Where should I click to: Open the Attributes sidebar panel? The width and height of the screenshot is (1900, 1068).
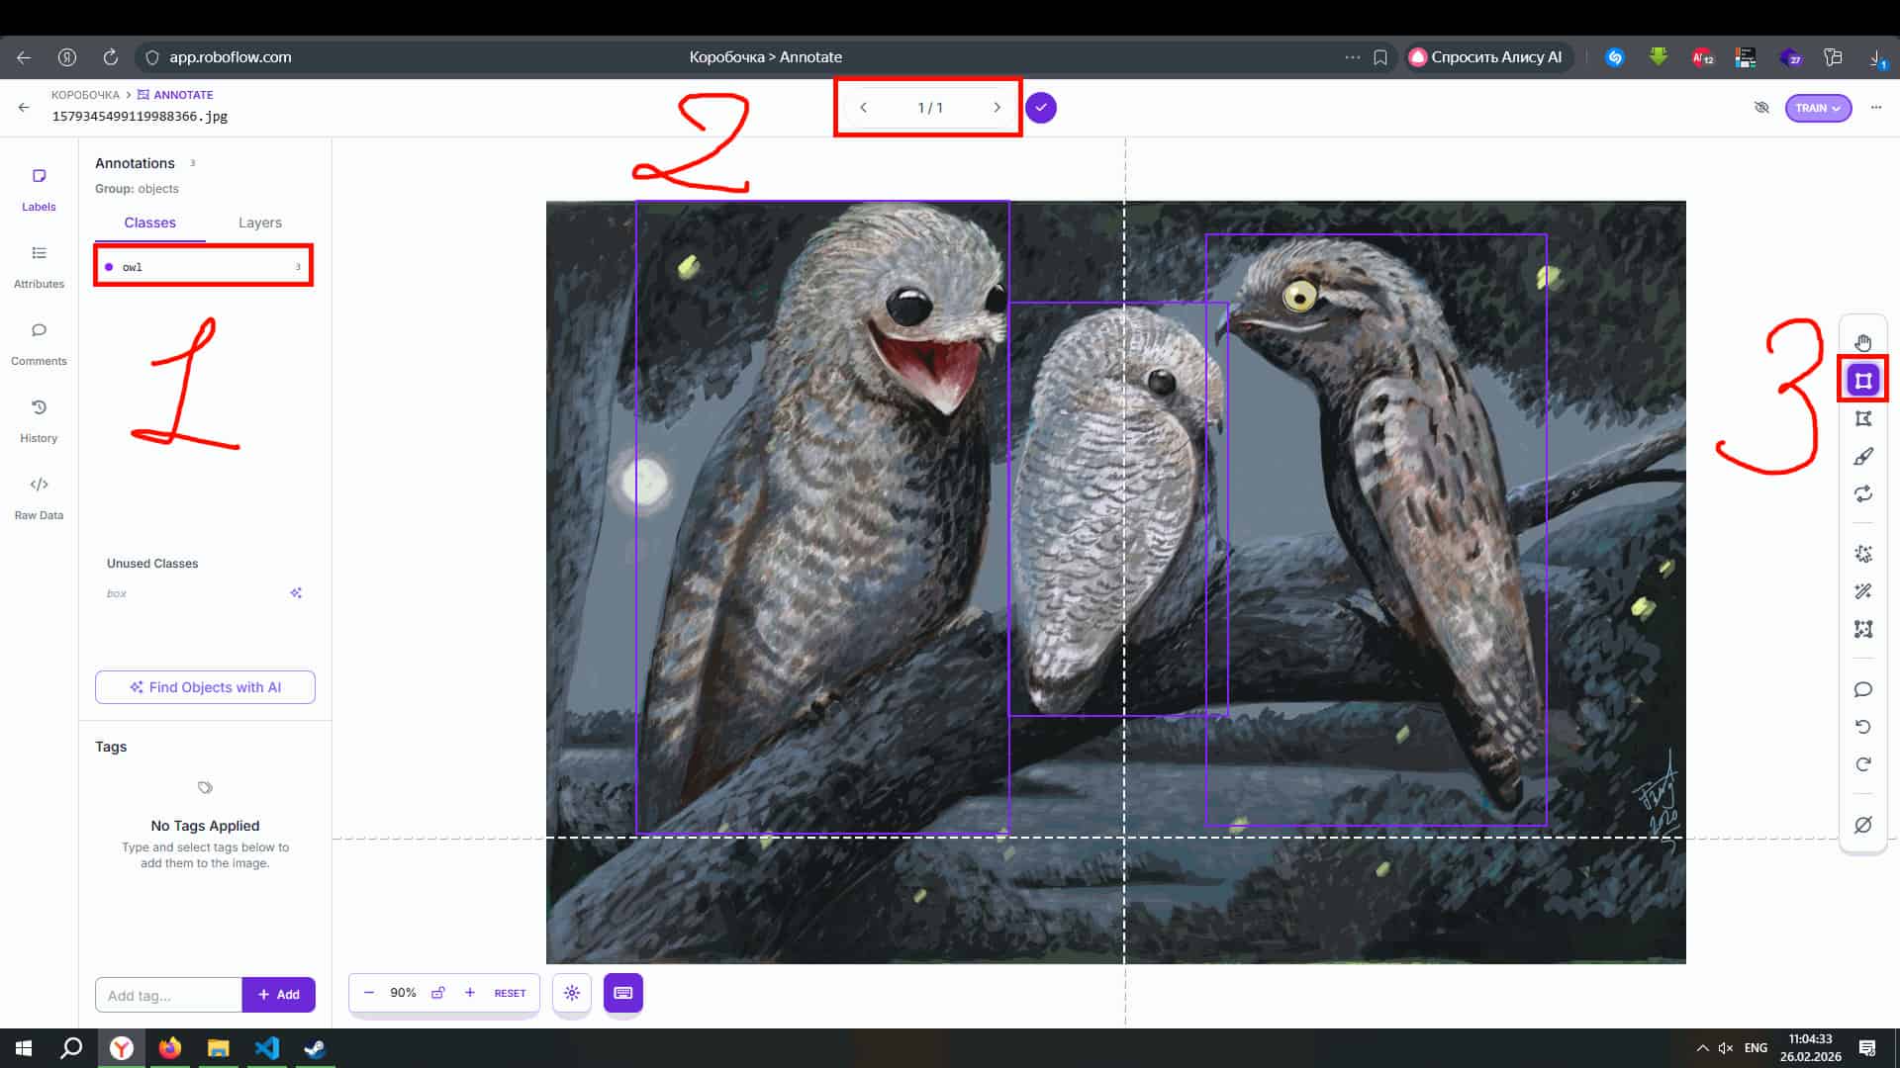click(x=39, y=266)
